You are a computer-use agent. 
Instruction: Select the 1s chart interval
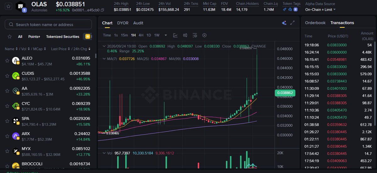click(x=116, y=35)
